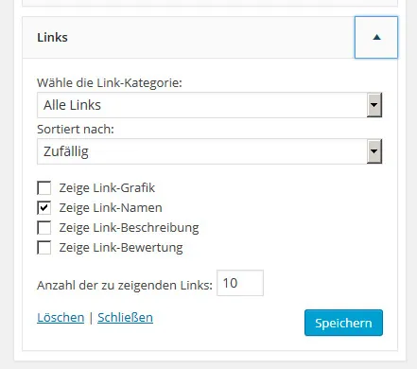The image size is (417, 369).
Task: Save the widget with the Speichern button
Action: 343,323
